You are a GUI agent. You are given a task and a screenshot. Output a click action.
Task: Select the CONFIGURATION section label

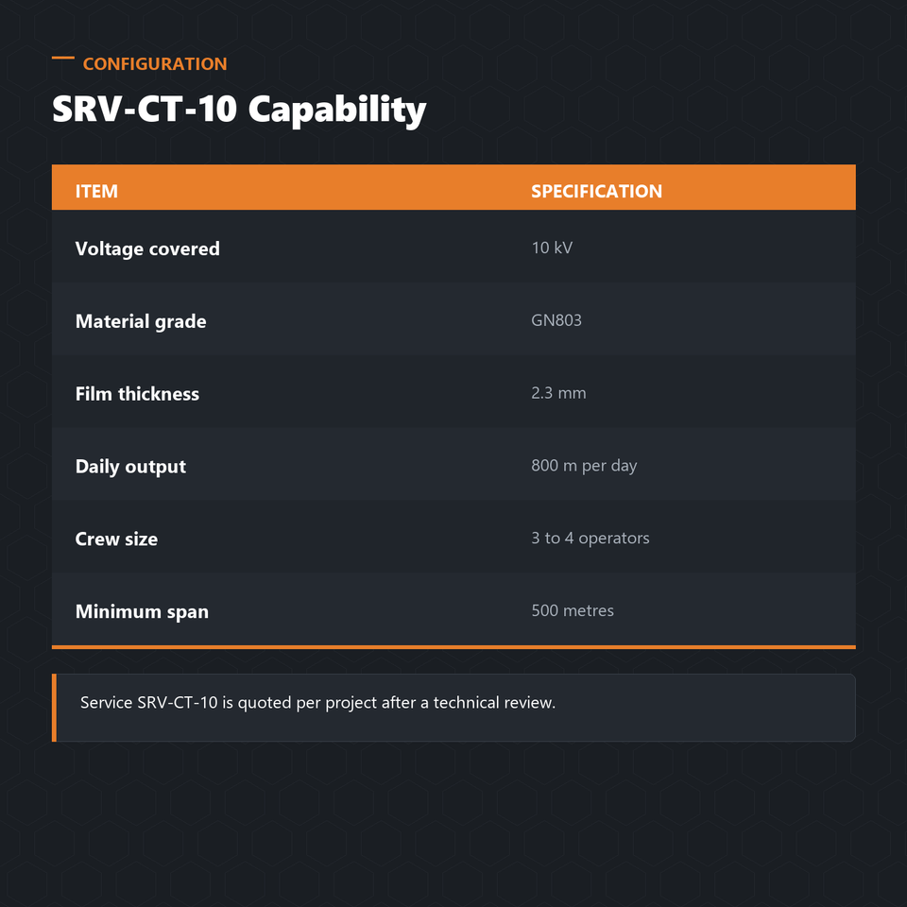155,63
